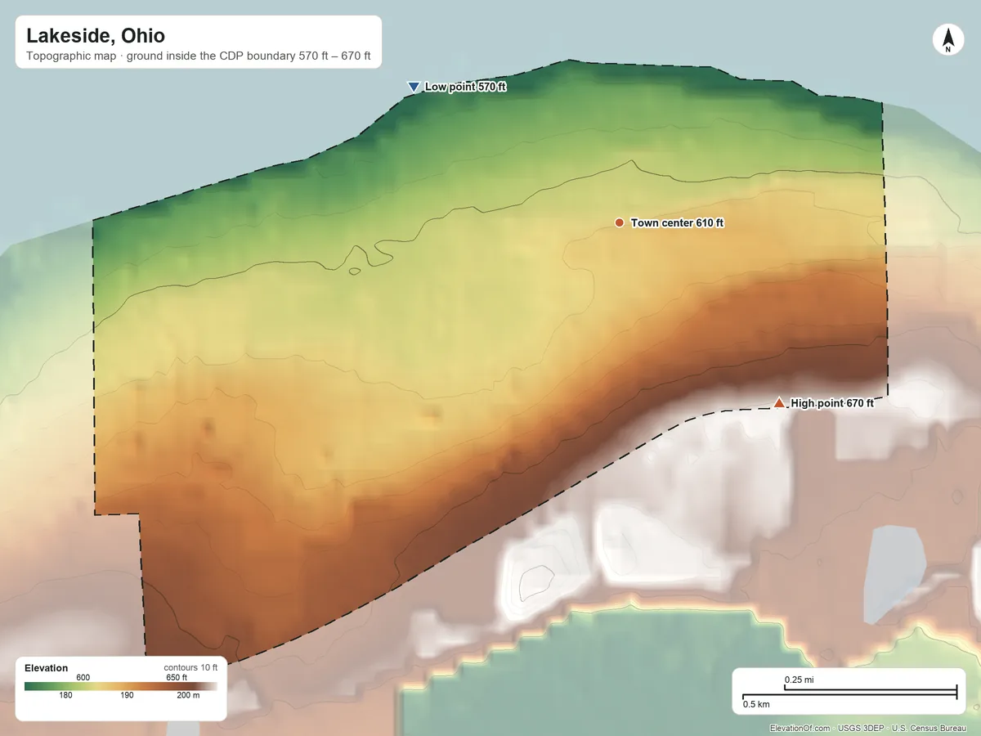Click the topographic map subtitle text
This screenshot has width=981, height=736.
coord(199,57)
